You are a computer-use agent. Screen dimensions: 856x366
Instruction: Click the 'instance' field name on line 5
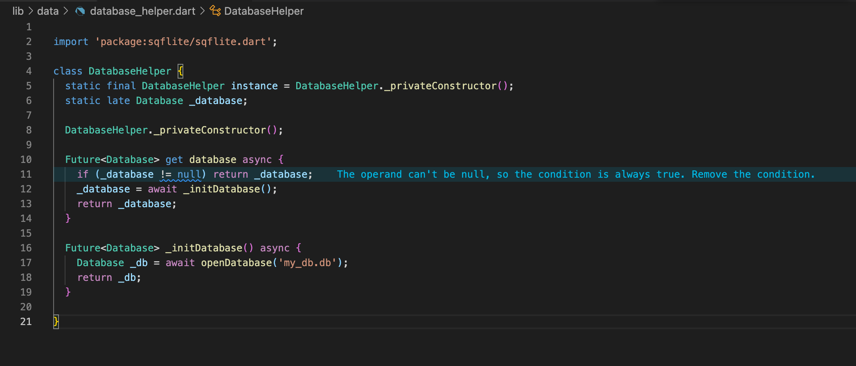254,86
